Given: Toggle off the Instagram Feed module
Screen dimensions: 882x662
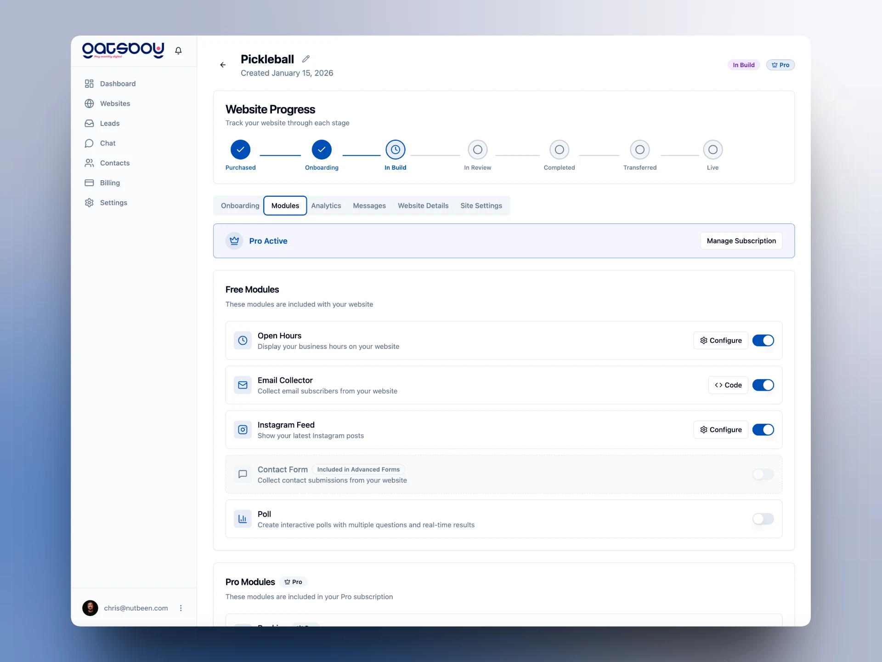Looking at the screenshot, I should 763,430.
